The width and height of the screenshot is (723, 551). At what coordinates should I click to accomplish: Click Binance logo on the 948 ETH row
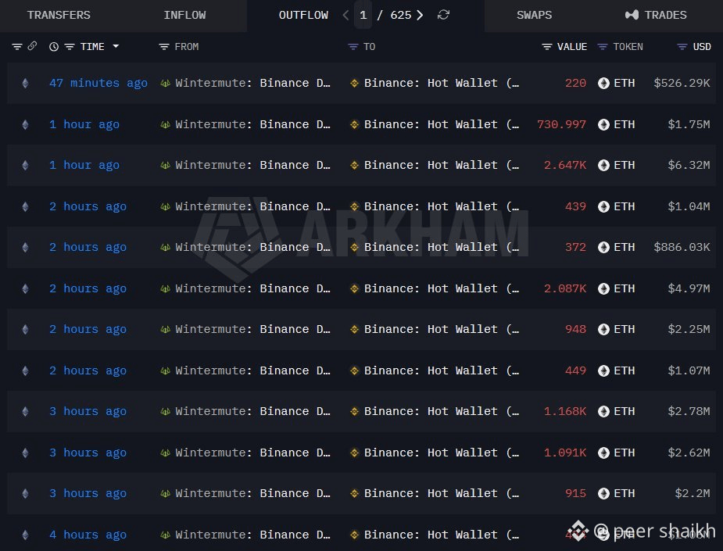click(354, 329)
